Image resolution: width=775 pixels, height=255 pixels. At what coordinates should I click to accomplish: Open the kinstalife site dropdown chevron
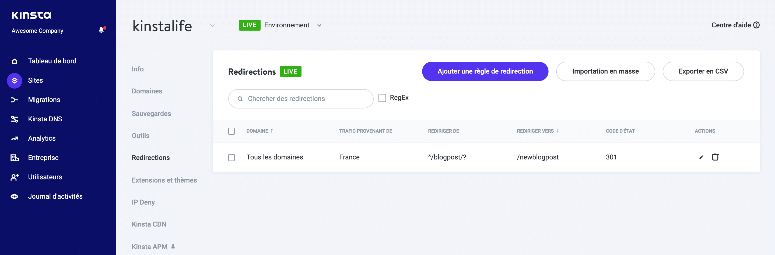(x=212, y=25)
